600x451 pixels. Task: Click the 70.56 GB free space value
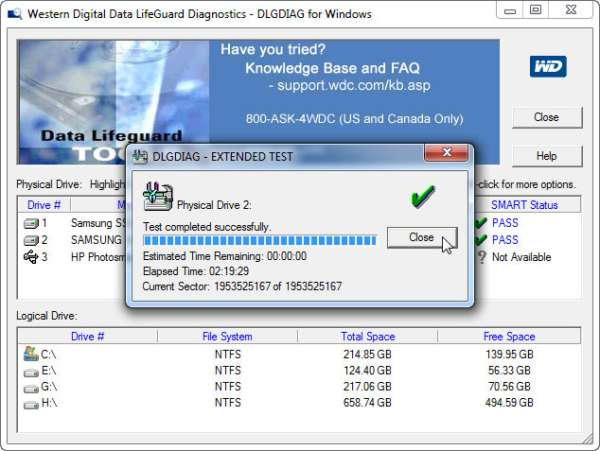click(509, 387)
